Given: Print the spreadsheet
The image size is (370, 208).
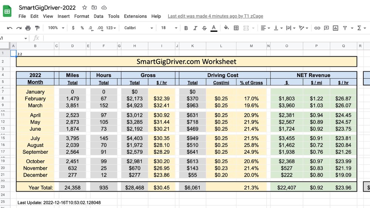Looking at the screenshot, I should coord(28,28).
